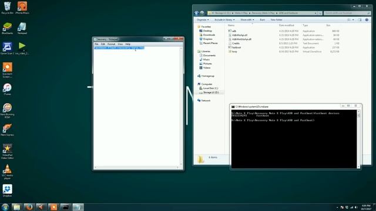376x211 pixels.
Task: Switch to Command Prompt taskbar button
Action: click(66, 207)
